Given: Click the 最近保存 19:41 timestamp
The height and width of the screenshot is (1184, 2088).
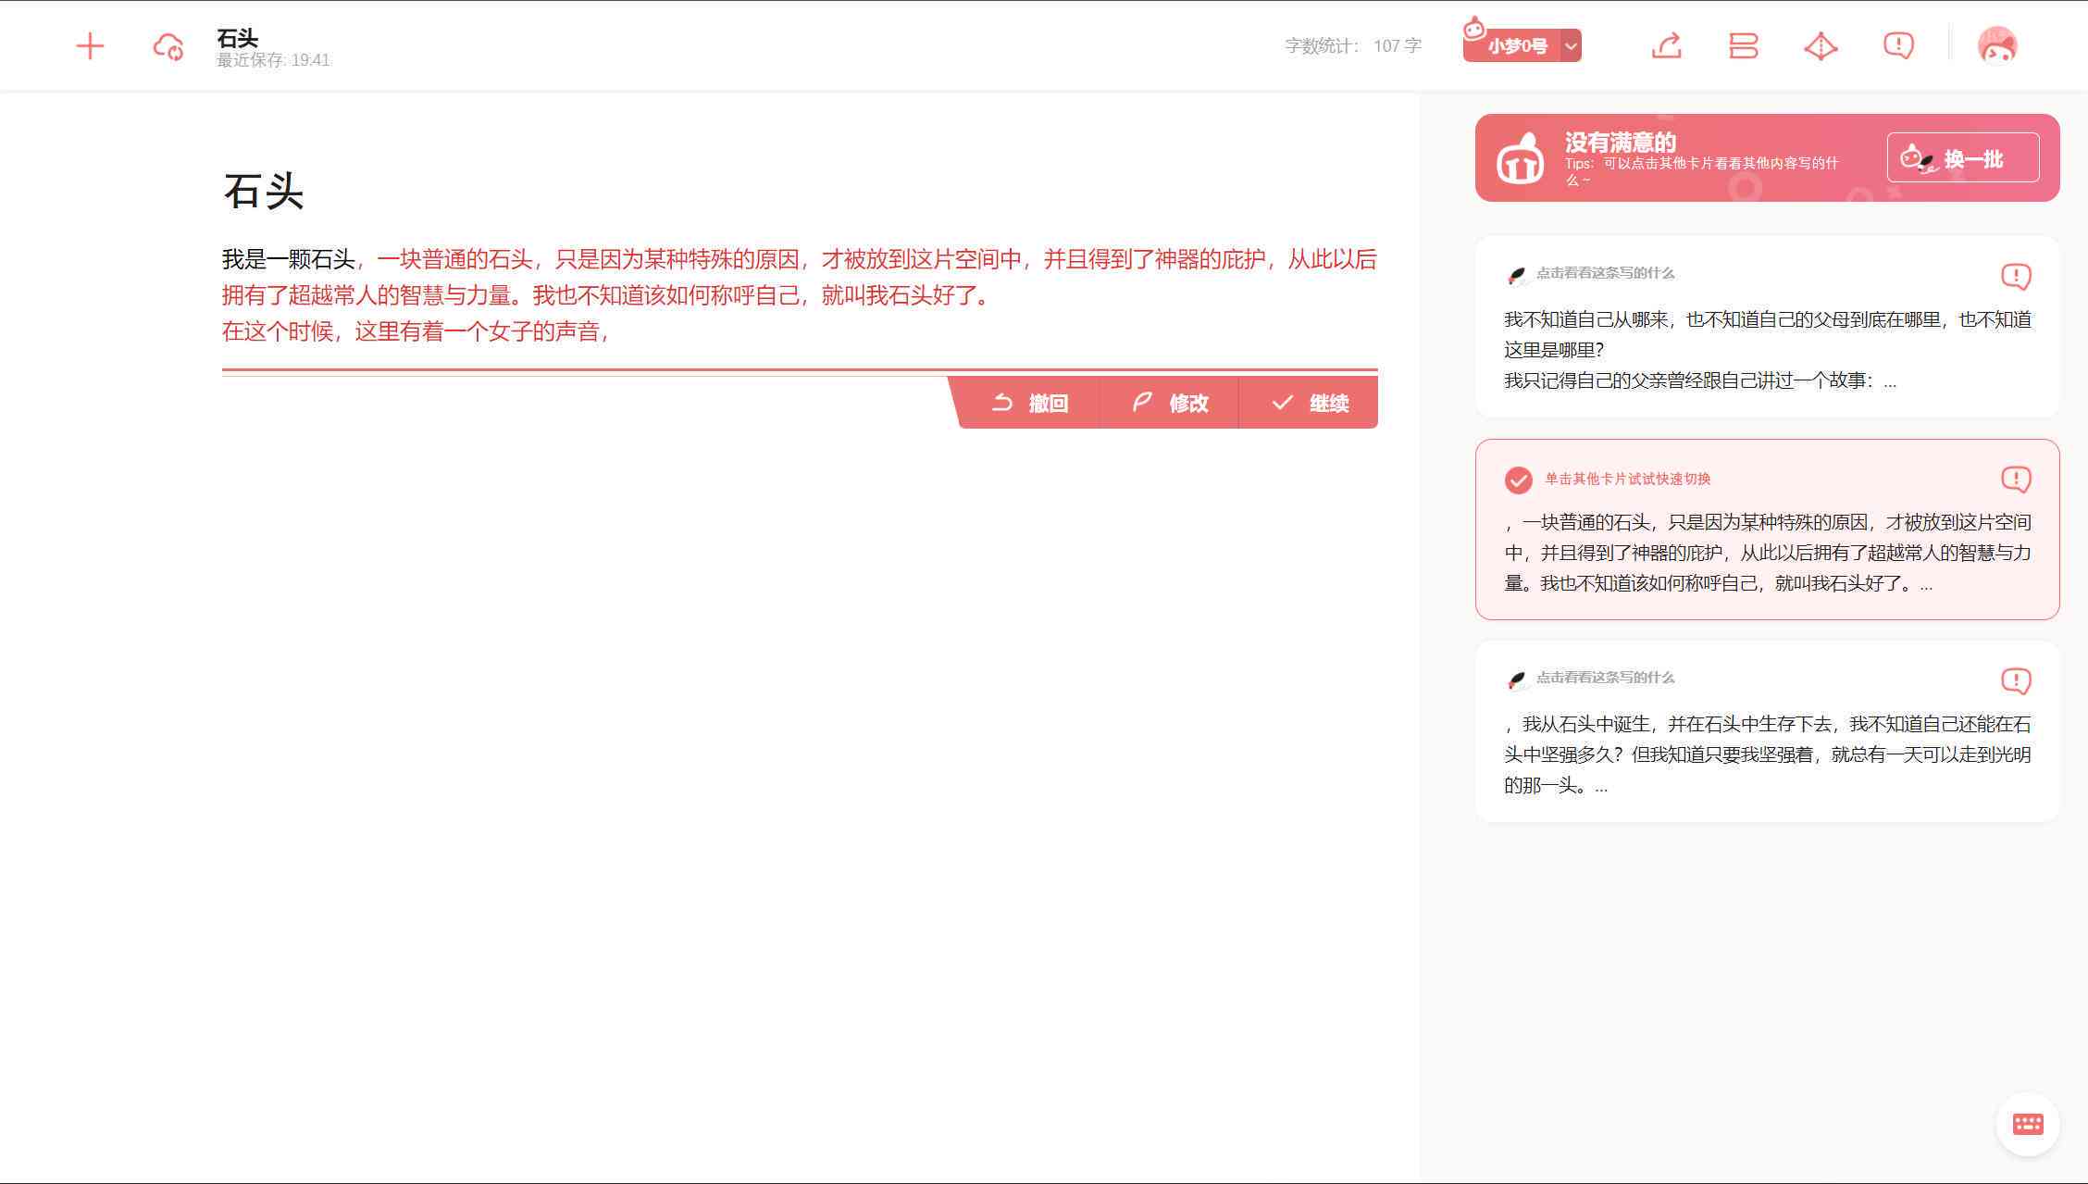Looking at the screenshot, I should point(273,60).
